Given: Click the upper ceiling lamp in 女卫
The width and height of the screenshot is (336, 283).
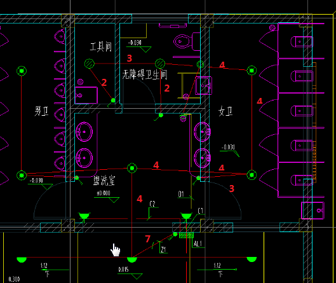Looking at the screenshot, I should [x=252, y=71].
